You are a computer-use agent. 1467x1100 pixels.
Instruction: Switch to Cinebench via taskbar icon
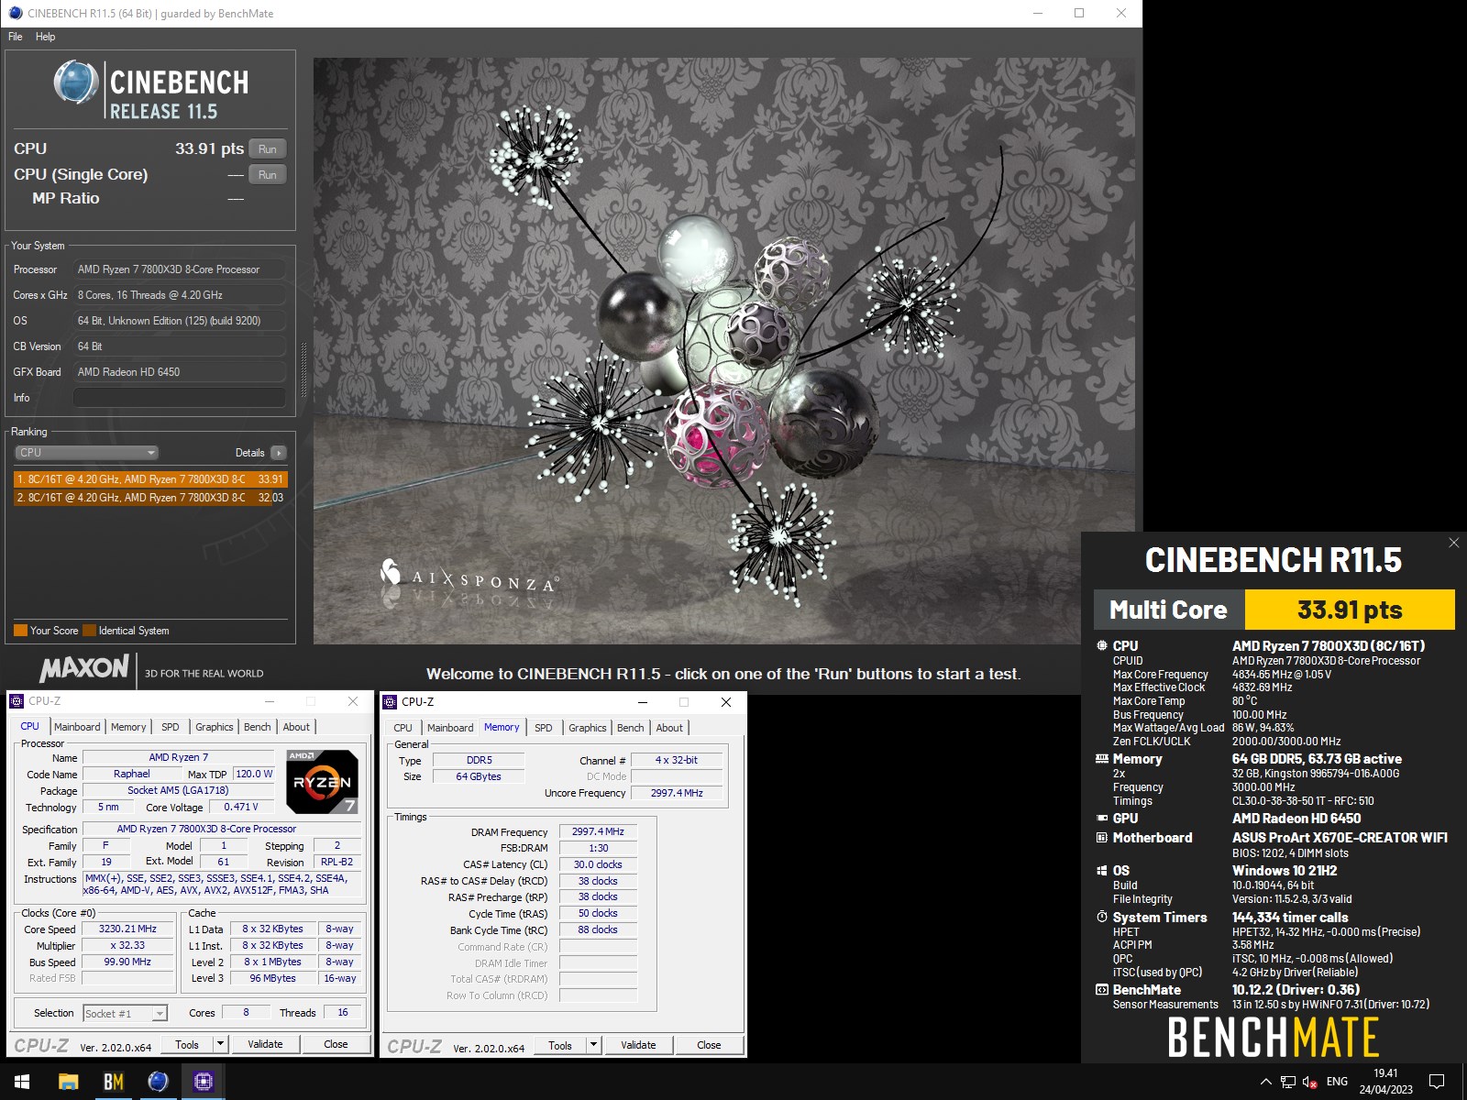[x=158, y=1082]
